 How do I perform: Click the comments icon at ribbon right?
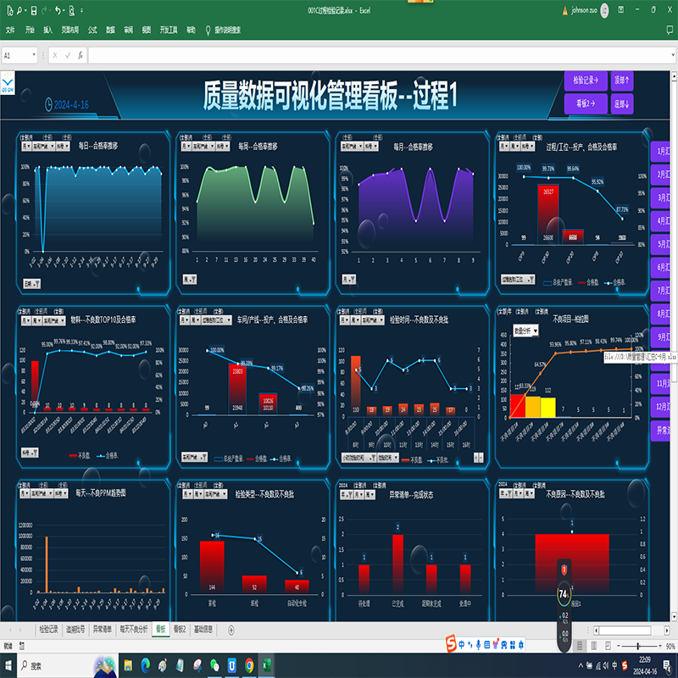(x=670, y=30)
